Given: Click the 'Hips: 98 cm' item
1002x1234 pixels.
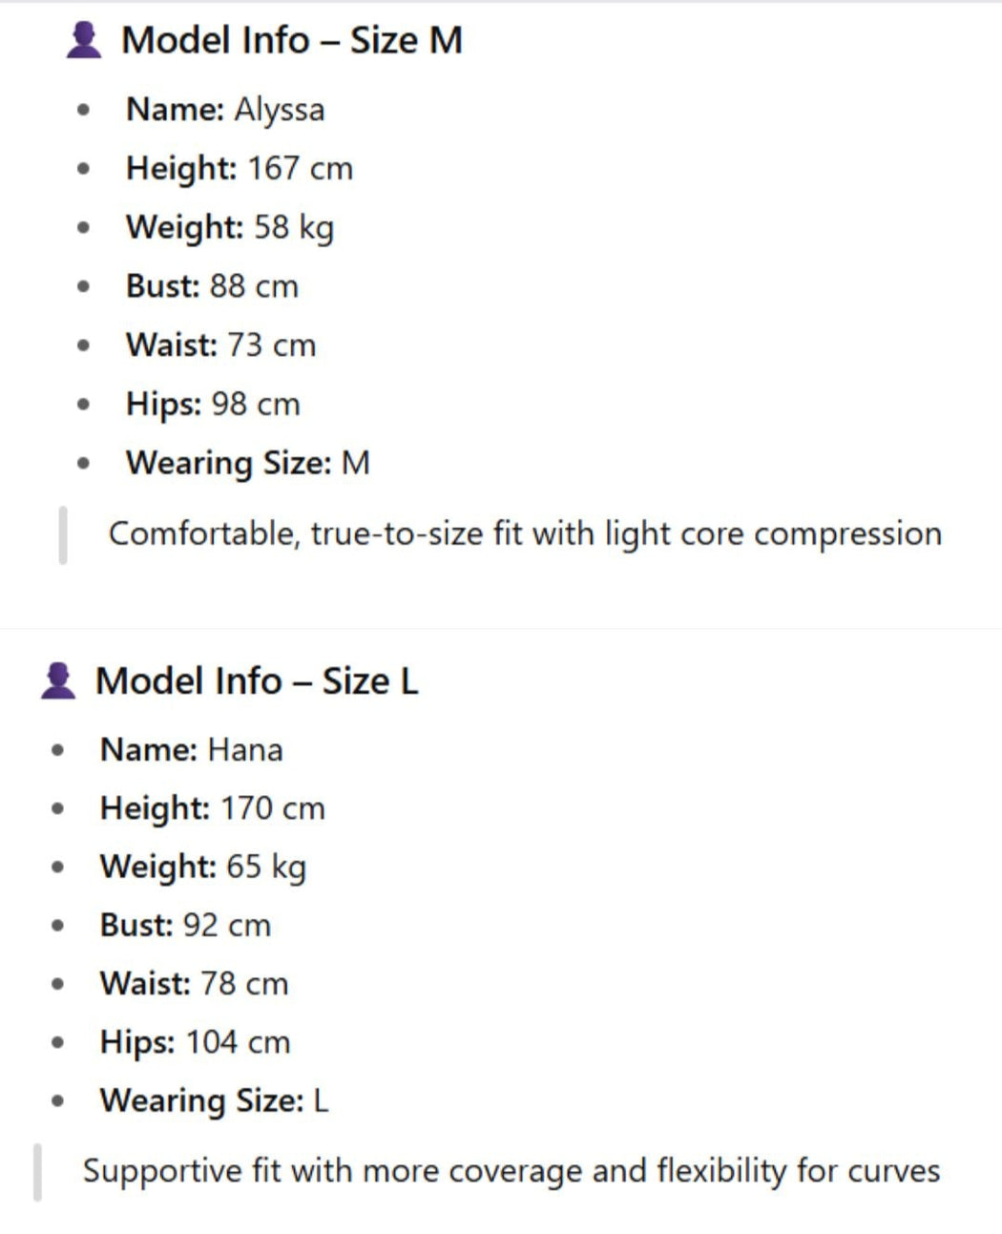Looking at the screenshot, I should click(213, 405).
